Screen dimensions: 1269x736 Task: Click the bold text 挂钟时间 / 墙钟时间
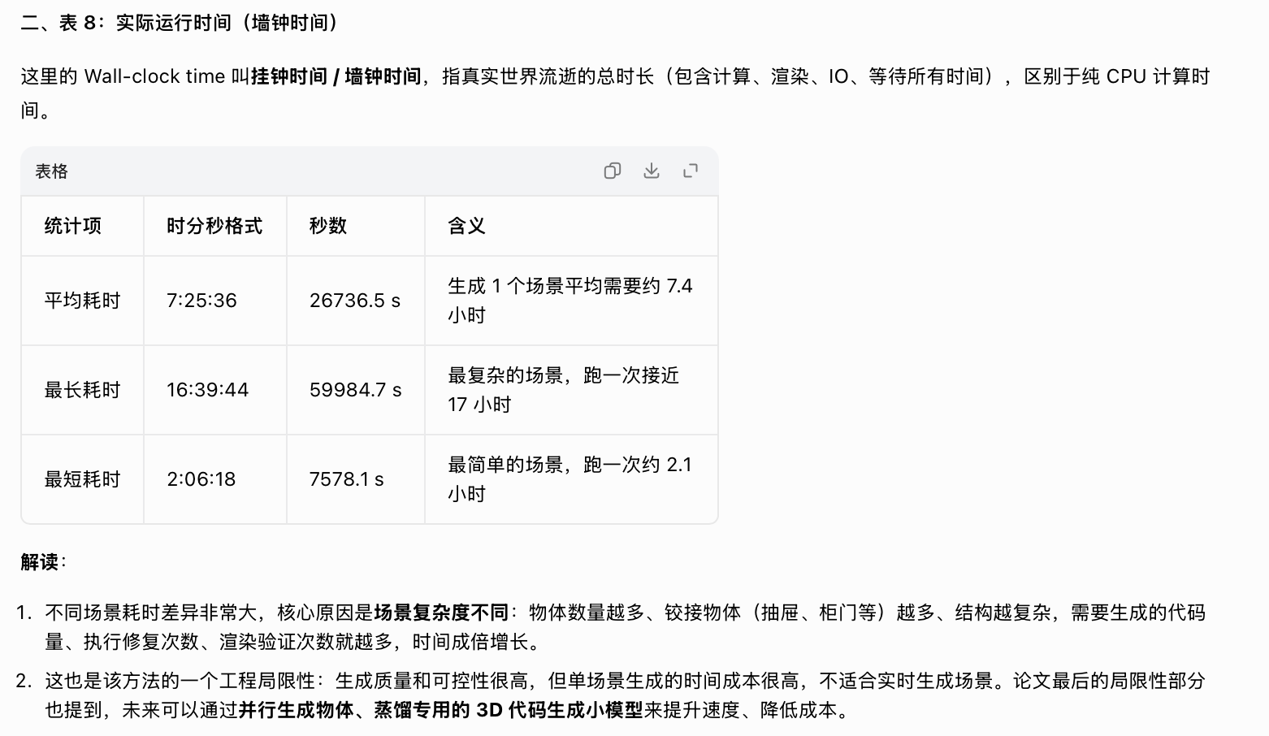(x=336, y=76)
